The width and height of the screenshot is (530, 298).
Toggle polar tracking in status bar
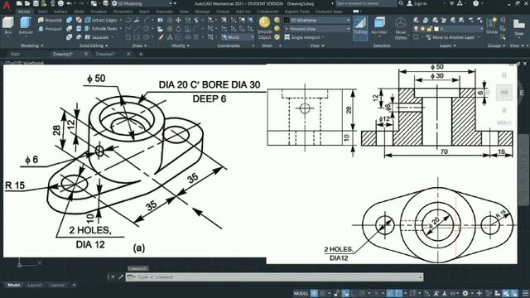click(x=362, y=293)
